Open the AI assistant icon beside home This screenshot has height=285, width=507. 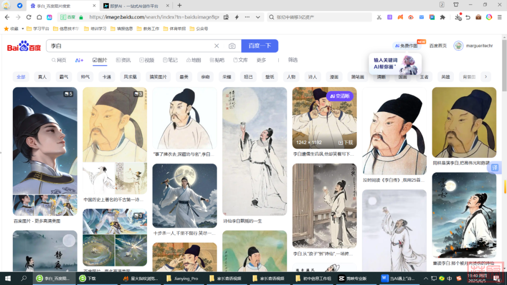[49, 17]
